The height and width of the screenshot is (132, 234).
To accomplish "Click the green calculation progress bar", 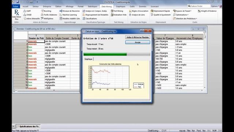I will (x=117, y=55).
